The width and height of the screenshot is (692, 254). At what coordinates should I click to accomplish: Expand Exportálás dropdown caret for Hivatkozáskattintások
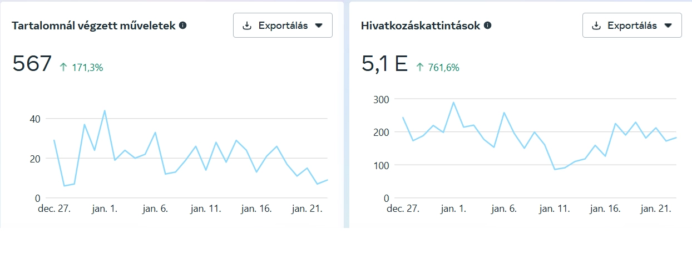click(x=668, y=26)
